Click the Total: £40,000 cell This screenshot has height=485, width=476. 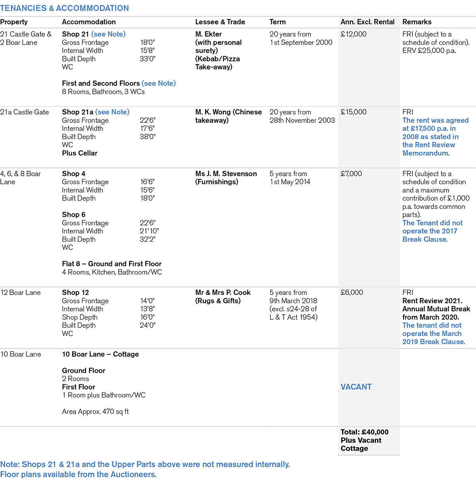pyautogui.click(x=364, y=432)
